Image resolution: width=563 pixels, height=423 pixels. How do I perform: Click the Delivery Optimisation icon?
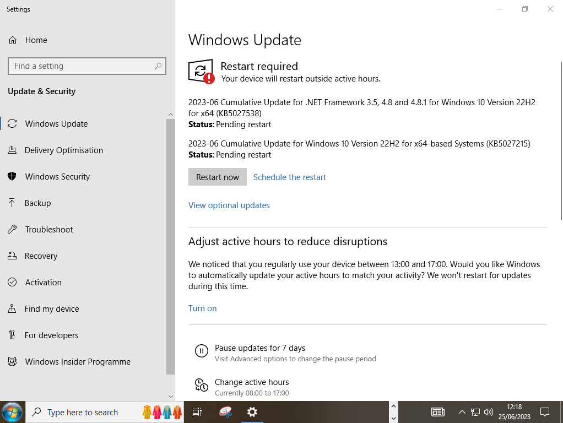[12, 150]
